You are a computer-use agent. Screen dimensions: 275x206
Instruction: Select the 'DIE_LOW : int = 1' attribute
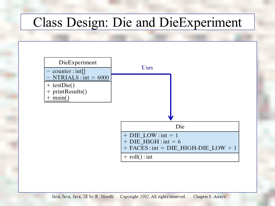coord(151,135)
